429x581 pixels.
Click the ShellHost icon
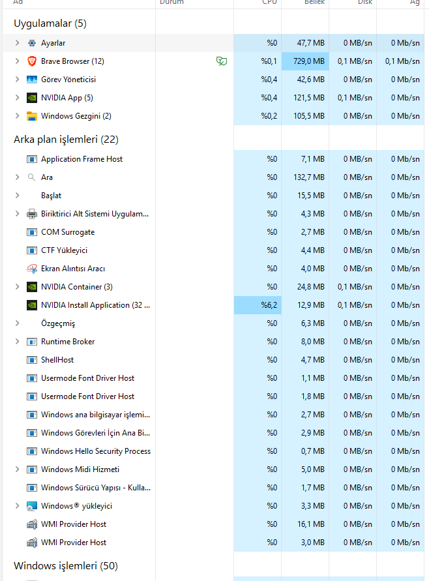[32, 360]
